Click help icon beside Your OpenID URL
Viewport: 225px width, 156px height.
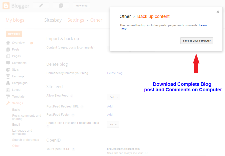click(x=73, y=149)
